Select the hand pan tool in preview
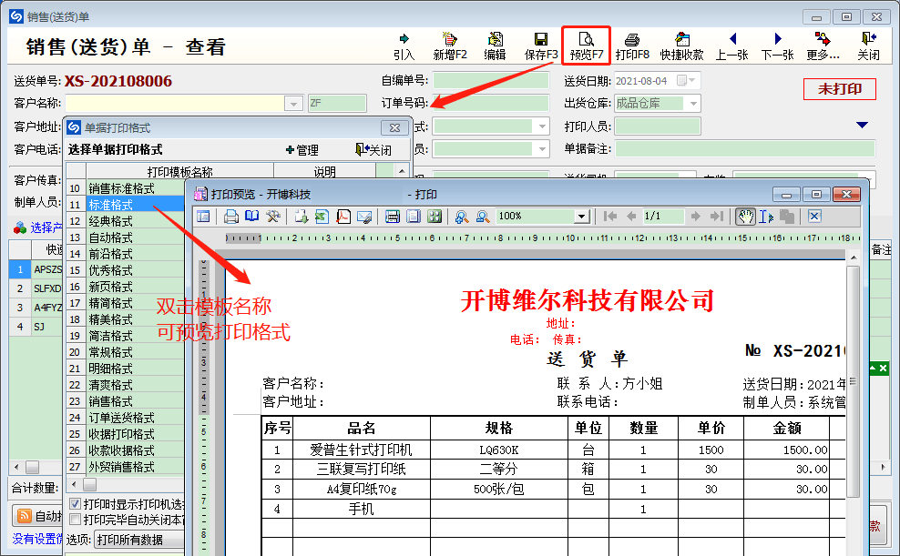Viewport: 900px width, 556px height. pyautogui.click(x=745, y=216)
